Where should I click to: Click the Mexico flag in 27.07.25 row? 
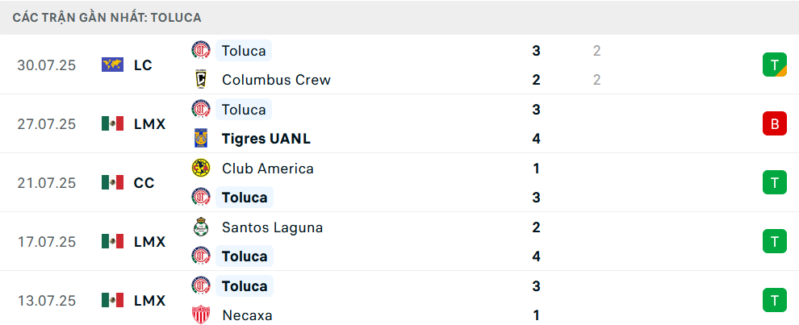[113, 123]
